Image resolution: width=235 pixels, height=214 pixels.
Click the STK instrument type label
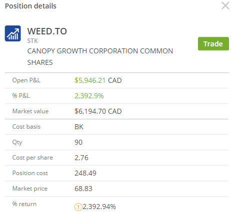(x=32, y=41)
